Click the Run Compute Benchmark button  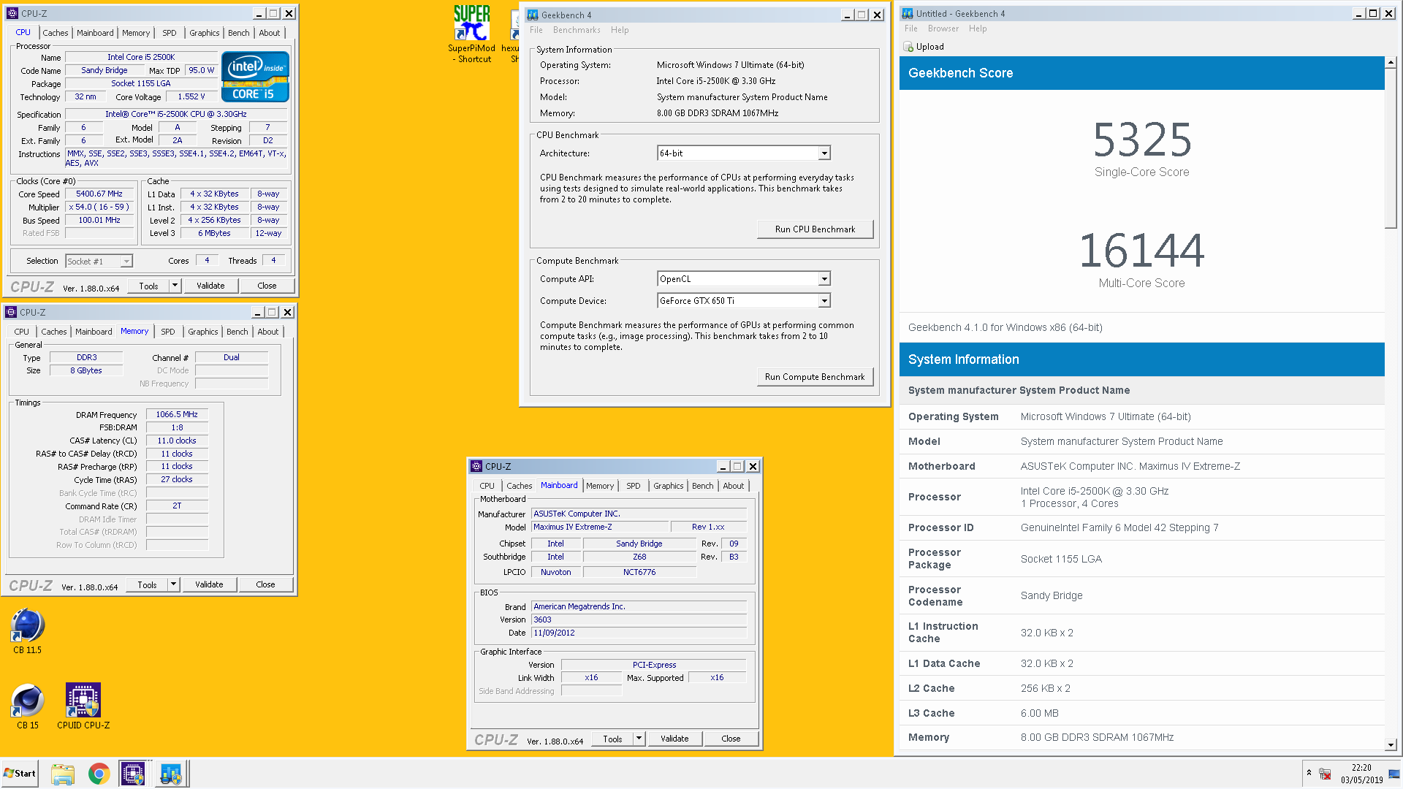815,377
